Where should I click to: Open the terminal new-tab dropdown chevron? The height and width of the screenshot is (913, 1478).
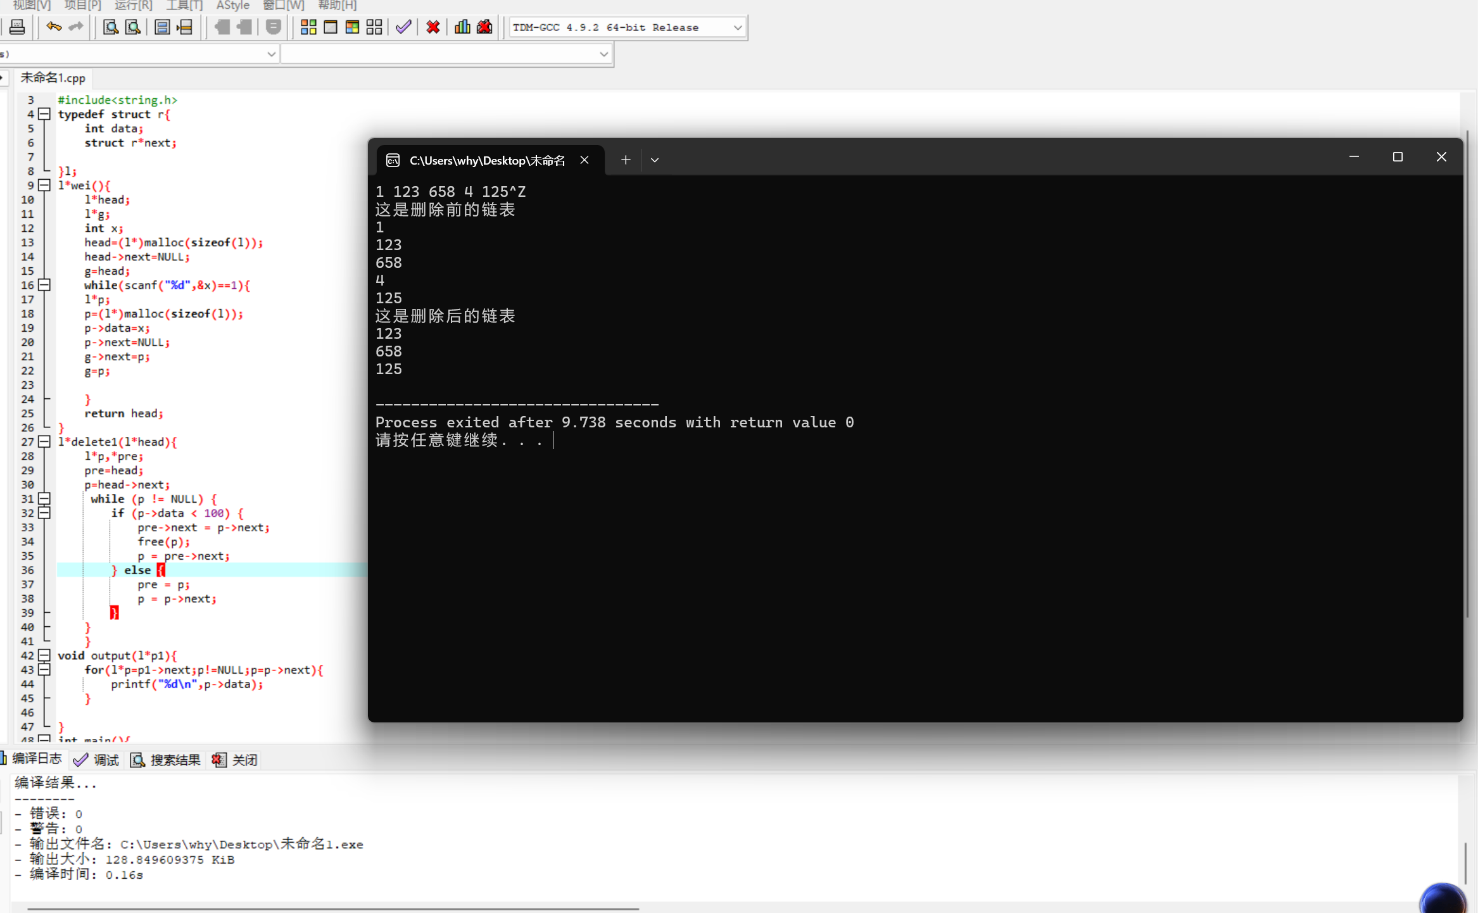(x=655, y=160)
